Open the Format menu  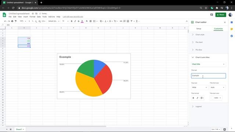(32, 17)
